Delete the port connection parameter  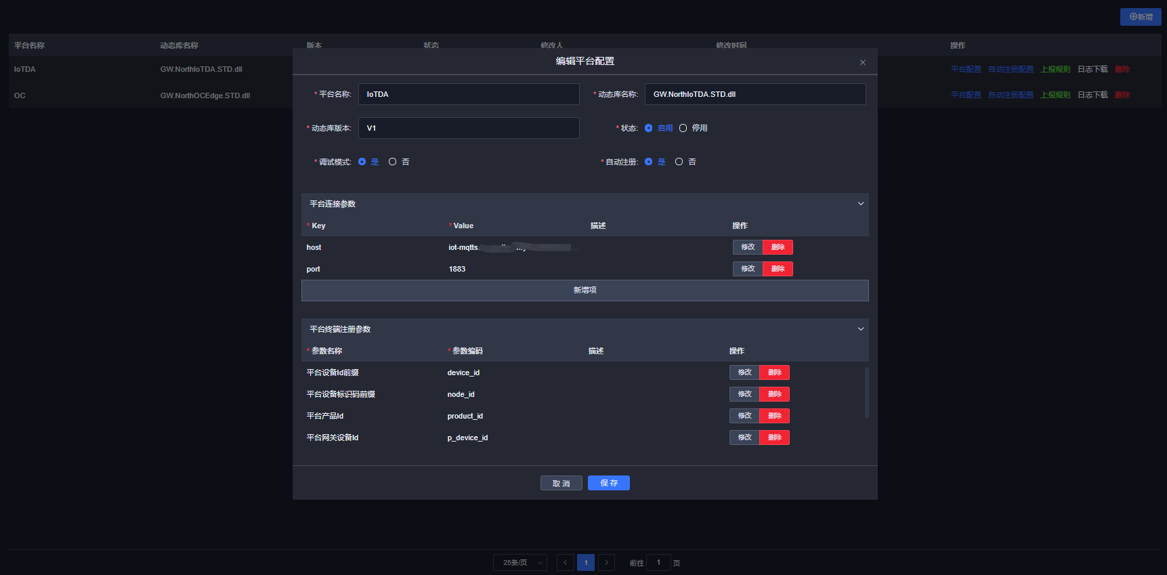[x=778, y=269]
